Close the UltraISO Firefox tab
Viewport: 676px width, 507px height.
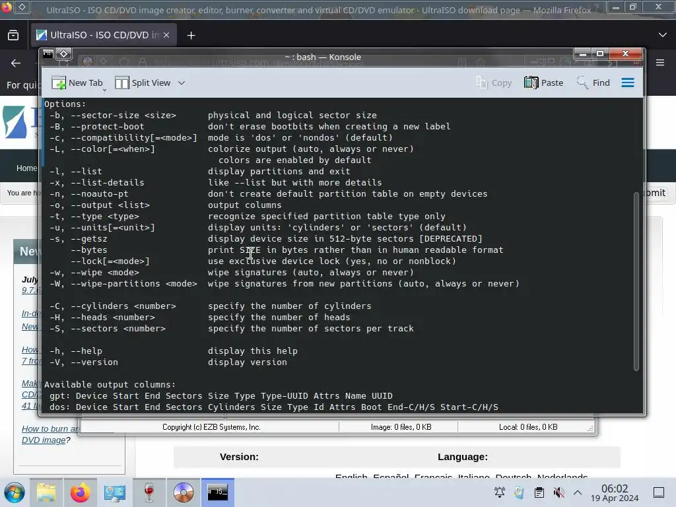(166, 36)
